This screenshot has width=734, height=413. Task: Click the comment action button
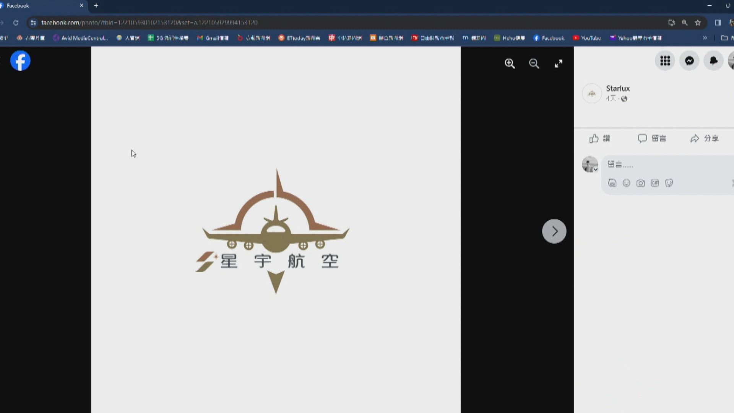tap(652, 138)
